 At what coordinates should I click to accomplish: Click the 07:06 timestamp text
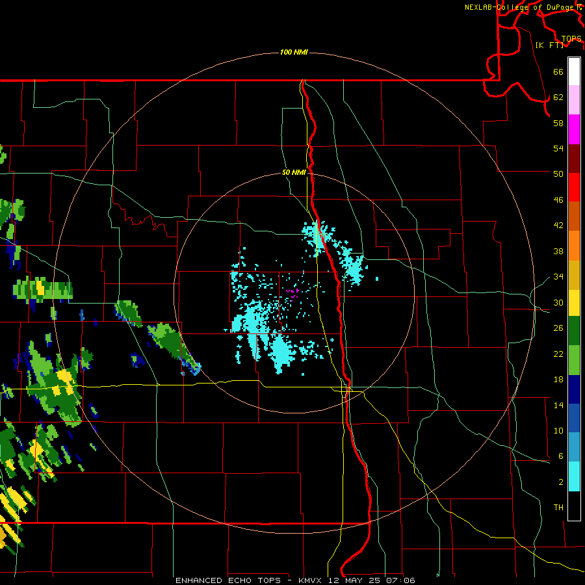click(x=401, y=580)
